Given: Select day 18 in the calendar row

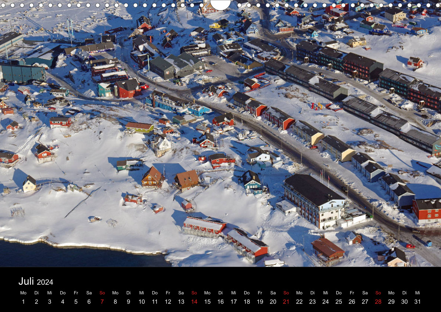Looking at the screenshot, I should (247, 302).
